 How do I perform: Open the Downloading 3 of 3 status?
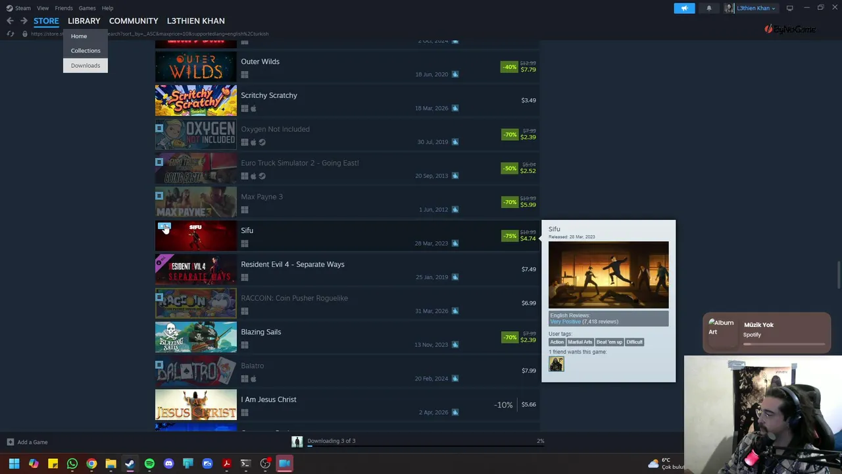[x=331, y=441]
